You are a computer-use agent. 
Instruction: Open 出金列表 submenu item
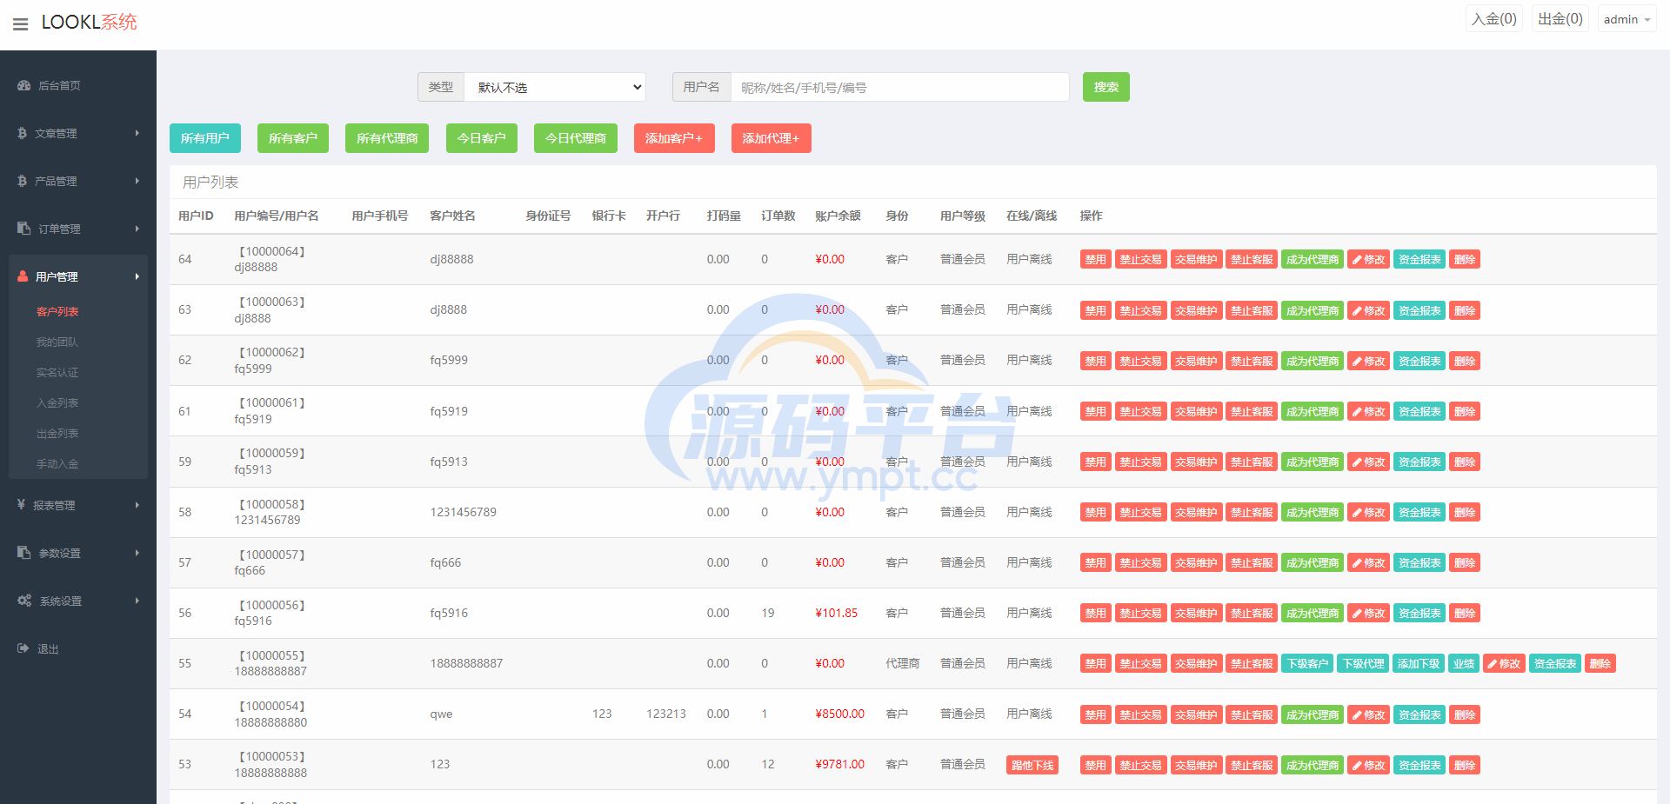[x=57, y=433]
